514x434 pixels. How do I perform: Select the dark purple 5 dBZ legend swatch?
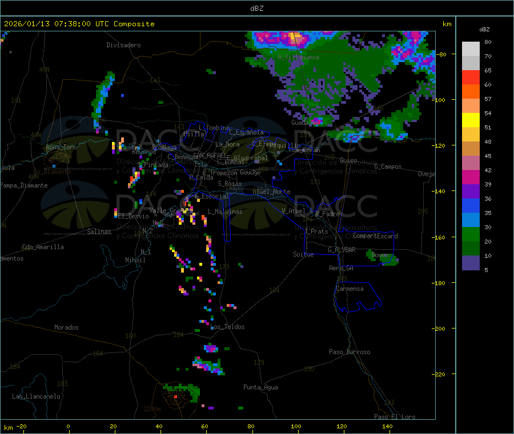(x=471, y=263)
